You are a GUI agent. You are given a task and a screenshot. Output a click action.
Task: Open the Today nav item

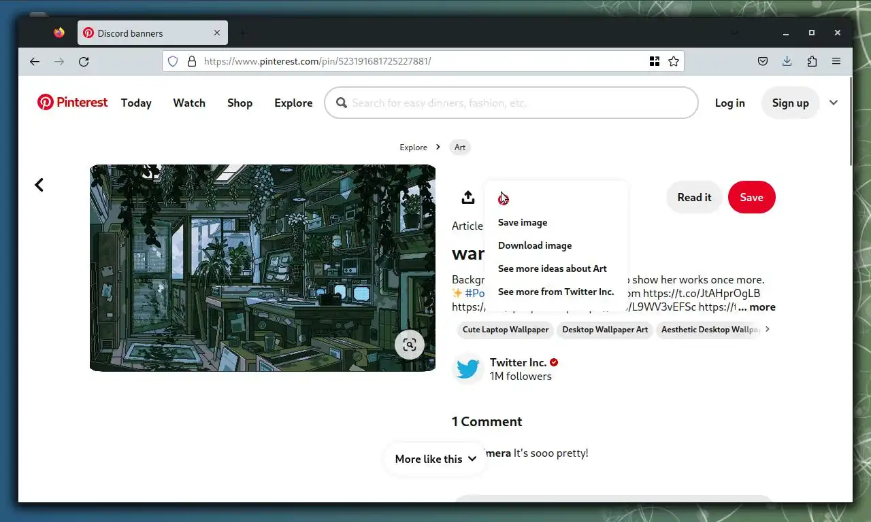tap(136, 103)
